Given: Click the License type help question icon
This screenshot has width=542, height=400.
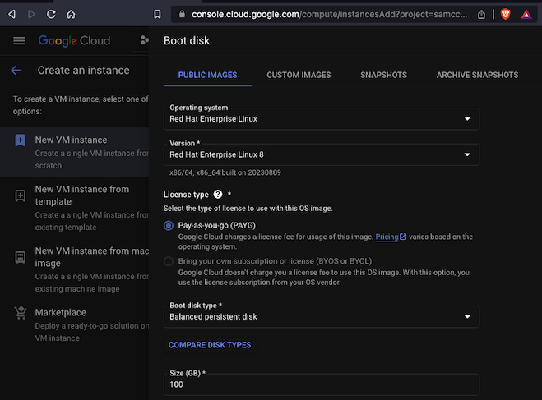Looking at the screenshot, I should pos(218,195).
